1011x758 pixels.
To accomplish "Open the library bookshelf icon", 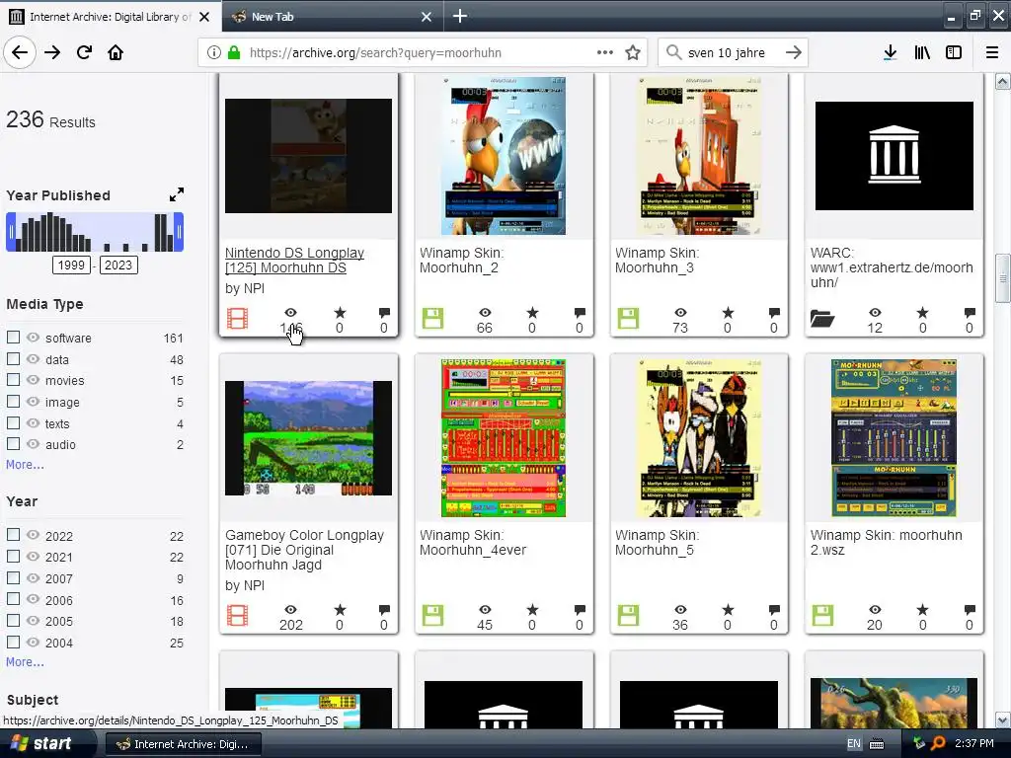I will point(922,53).
